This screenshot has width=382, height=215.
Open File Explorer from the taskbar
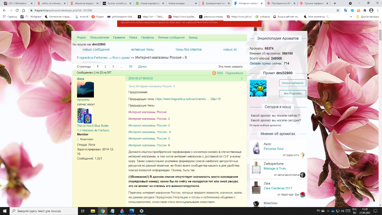[x=93, y=211]
